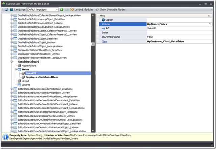Collapse the Misc property category

209,16
